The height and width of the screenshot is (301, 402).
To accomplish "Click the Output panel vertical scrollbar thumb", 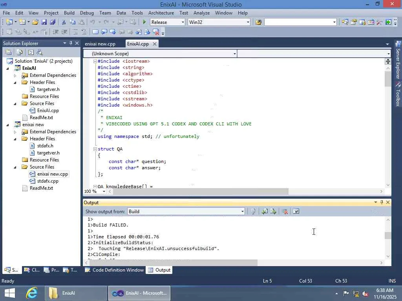I will (388, 236).
